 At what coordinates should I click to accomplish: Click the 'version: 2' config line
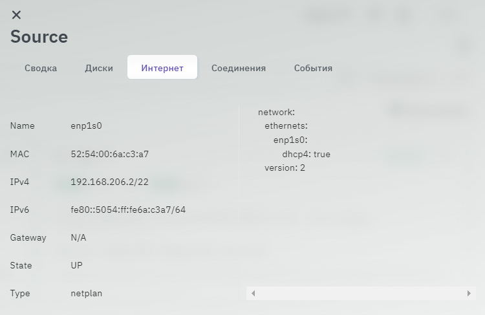[x=285, y=168]
